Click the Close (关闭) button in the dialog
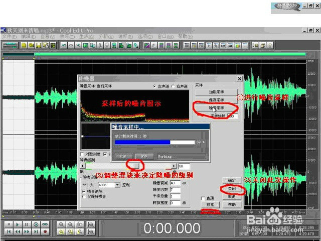 click(x=232, y=189)
